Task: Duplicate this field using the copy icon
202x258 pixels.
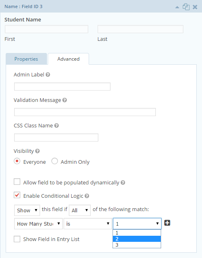Action: (x=186, y=7)
